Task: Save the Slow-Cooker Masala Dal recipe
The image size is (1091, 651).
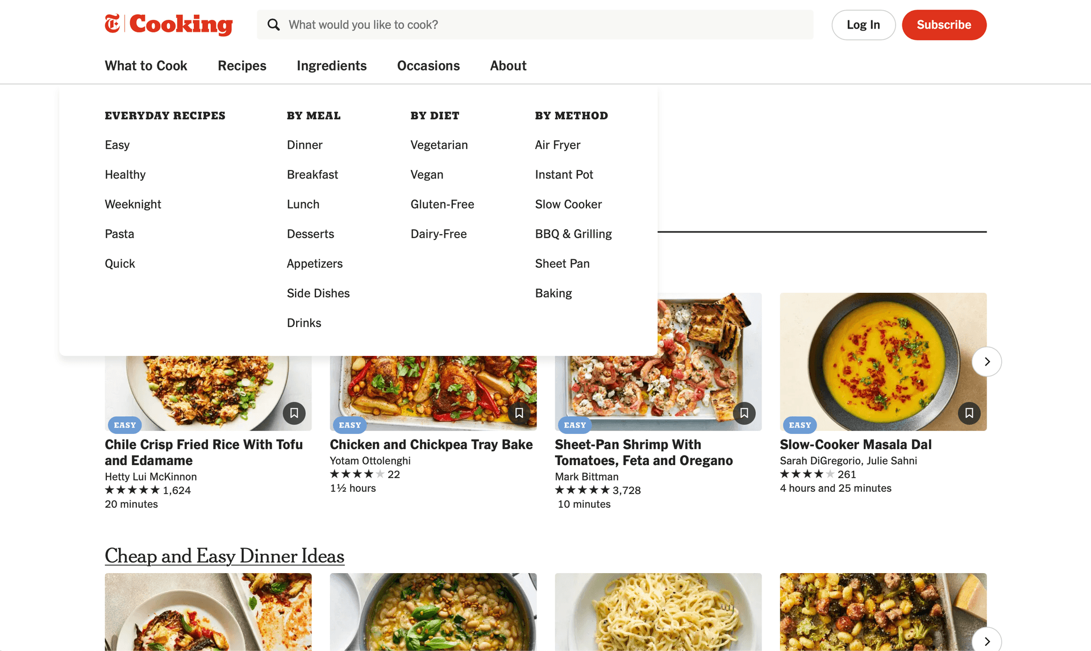Action: pyautogui.click(x=969, y=413)
